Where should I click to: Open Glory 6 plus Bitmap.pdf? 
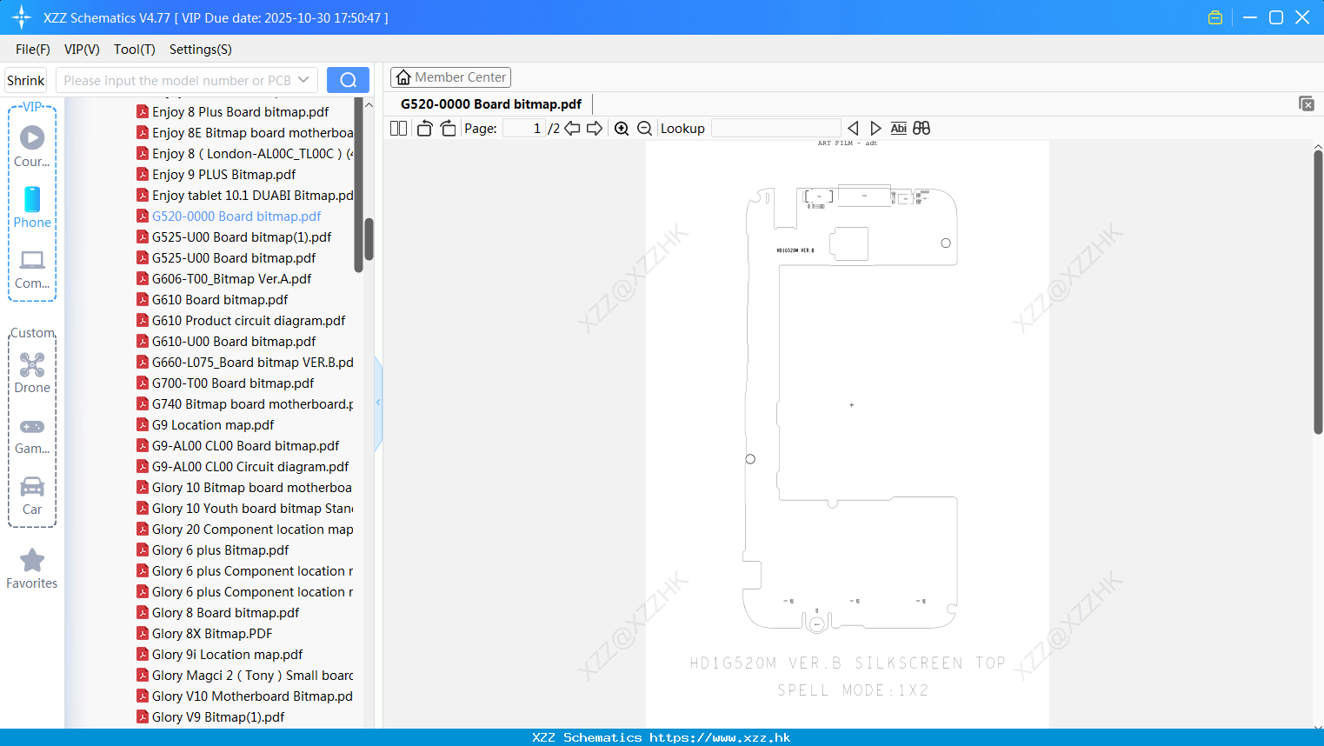click(x=220, y=550)
